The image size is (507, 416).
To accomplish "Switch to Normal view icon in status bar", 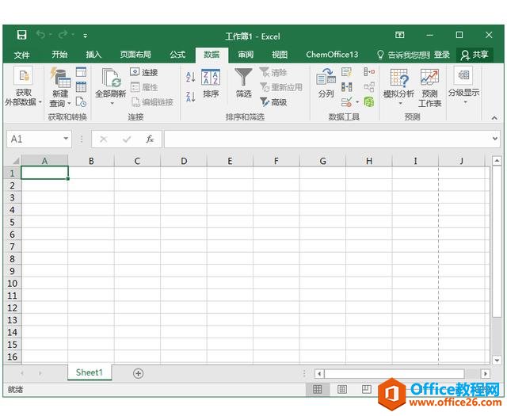I will click(x=317, y=389).
